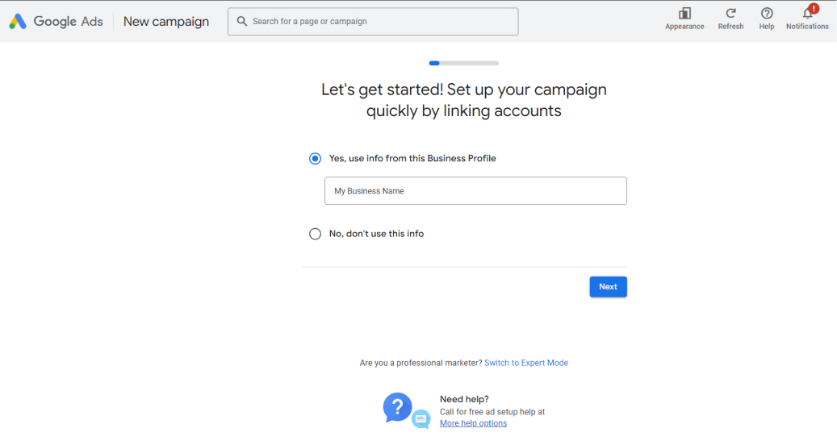Open the Notifications bell icon
Screen dimensions: 837x445
807,14
